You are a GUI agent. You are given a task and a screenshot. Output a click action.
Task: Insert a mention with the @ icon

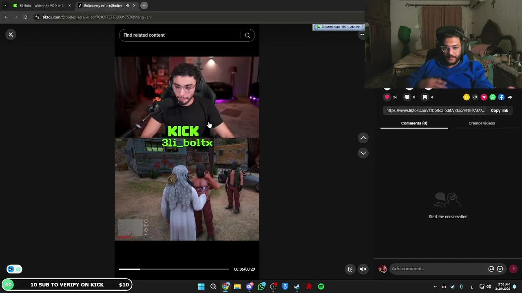point(491,269)
